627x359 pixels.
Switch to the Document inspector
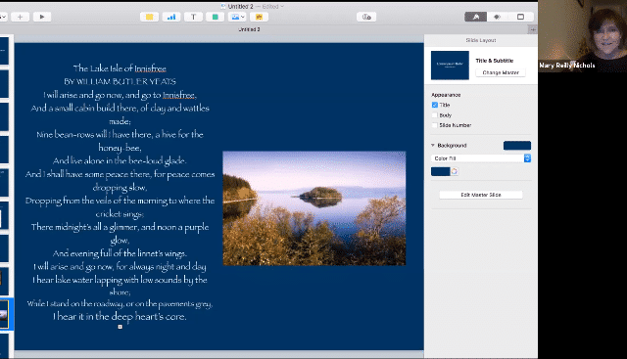[x=520, y=17]
